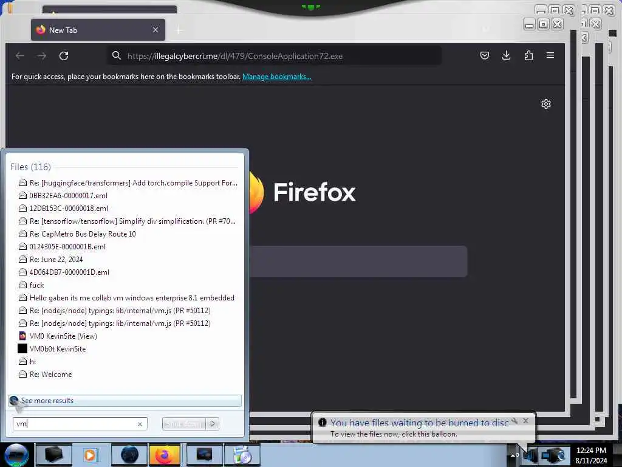Viewport: 622px width, 467px height.
Task: Expand the Shut down options arrow
Action: (212, 424)
